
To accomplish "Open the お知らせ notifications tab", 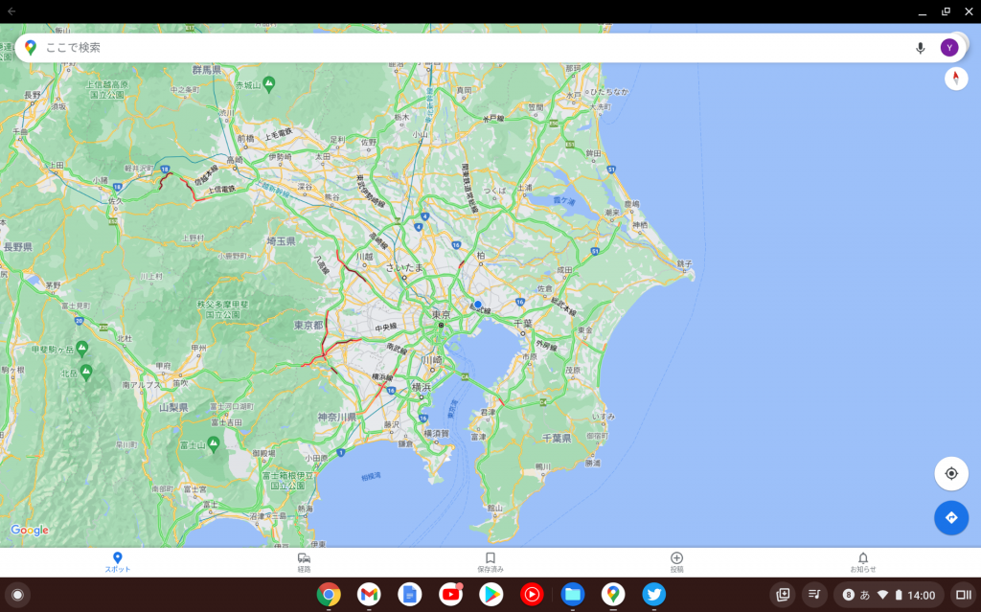I will (863, 562).
